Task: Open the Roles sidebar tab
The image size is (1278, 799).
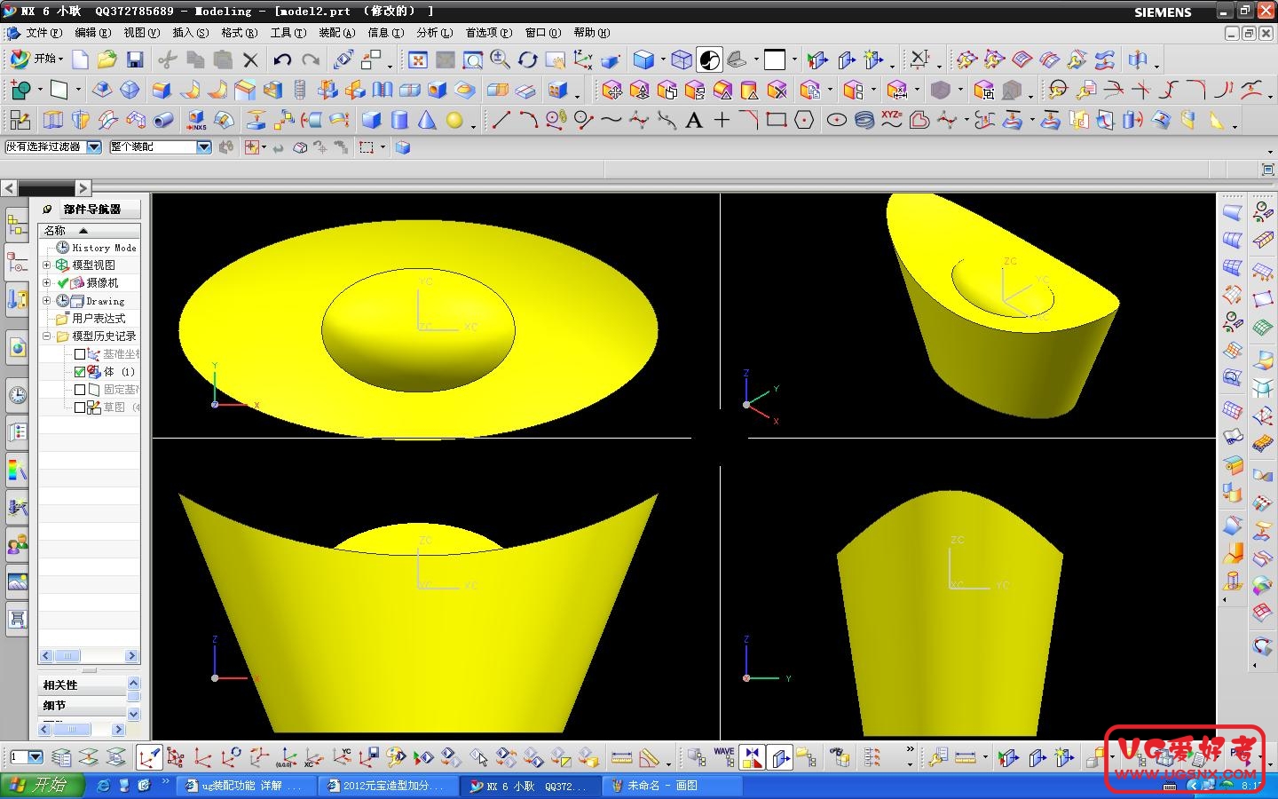Action: click(x=17, y=544)
